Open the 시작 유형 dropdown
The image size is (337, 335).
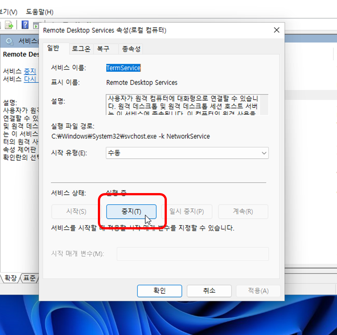tap(187, 153)
